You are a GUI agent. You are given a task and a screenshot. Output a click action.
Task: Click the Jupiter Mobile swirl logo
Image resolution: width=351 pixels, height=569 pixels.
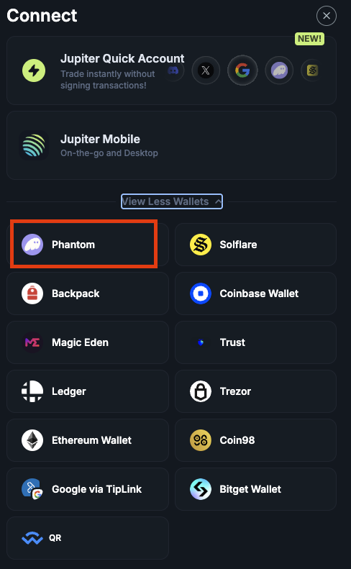click(x=34, y=145)
